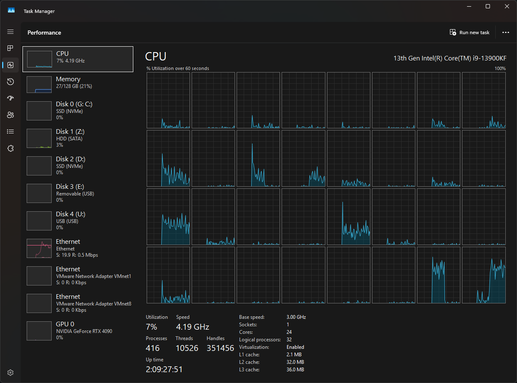
Task: Select the Memory resource entry
Action: [x=78, y=85]
